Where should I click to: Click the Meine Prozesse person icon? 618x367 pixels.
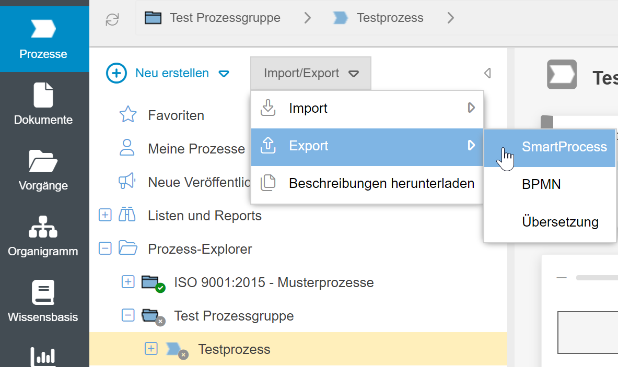click(127, 148)
